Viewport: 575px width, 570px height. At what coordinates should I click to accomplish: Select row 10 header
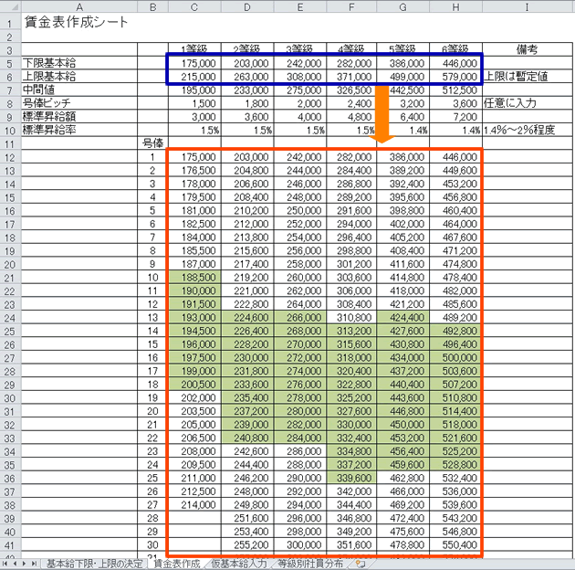point(11,131)
